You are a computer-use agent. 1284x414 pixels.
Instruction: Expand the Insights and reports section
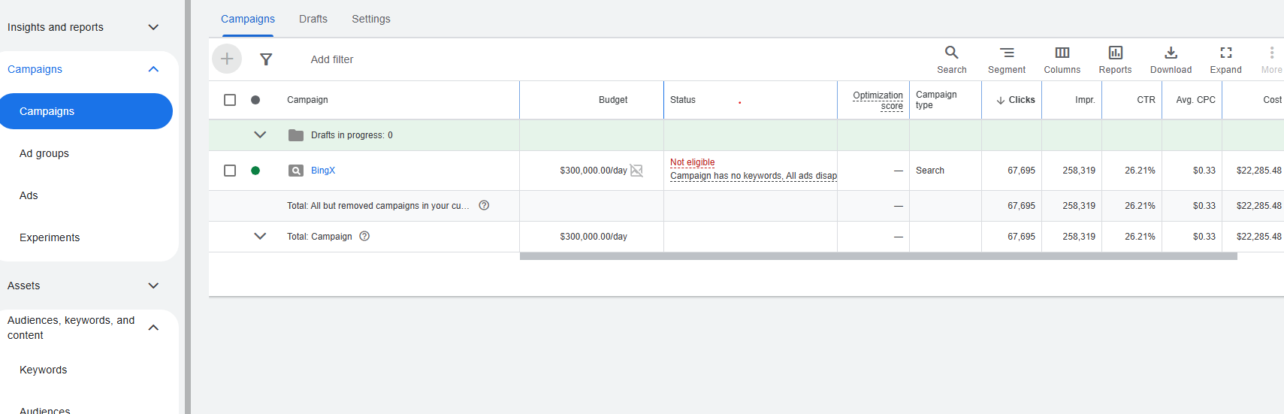(x=153, y=27)
